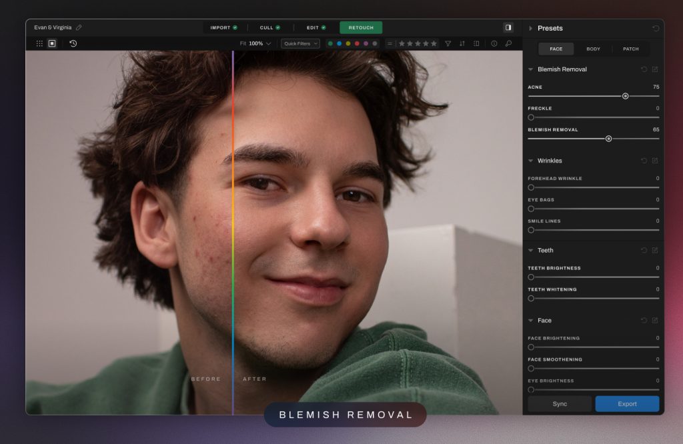Viewport: 683px width, 444px height.
Task: Toggle the blue color label filter
Action: [339, 43]
